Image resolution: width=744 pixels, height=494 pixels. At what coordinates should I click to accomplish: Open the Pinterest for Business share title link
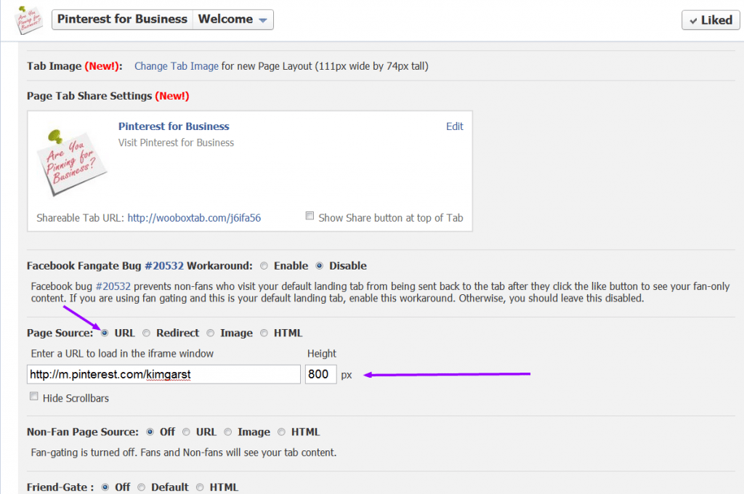tap(174, 126)
